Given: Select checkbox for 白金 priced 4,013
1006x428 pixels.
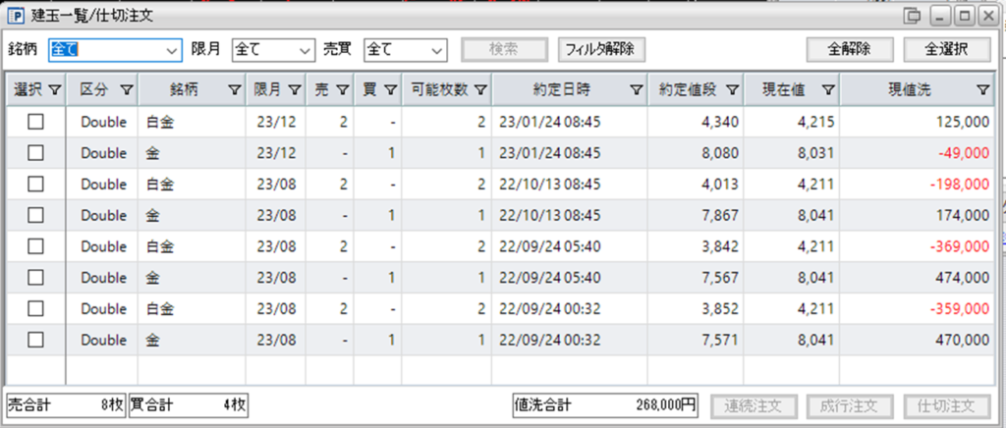Looking at the screenshot, I should (36, 184).
